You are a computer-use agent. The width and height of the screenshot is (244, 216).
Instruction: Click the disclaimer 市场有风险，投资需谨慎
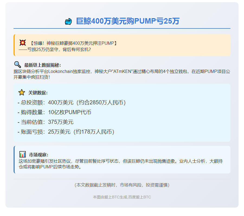(x=143, y=185)
